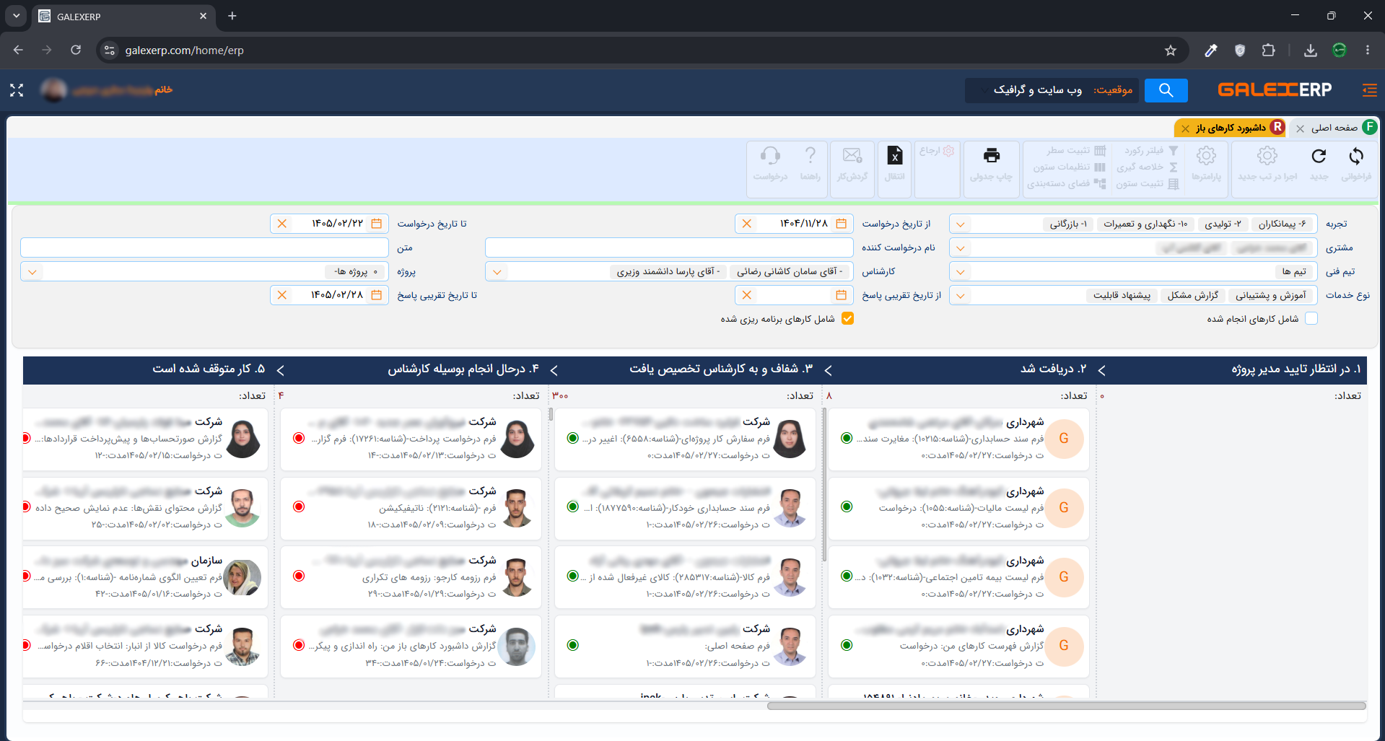Click the نام درخواست کننده input field
The height and width of the screenshot is (741, 1385).
click(x=669, y=247)
